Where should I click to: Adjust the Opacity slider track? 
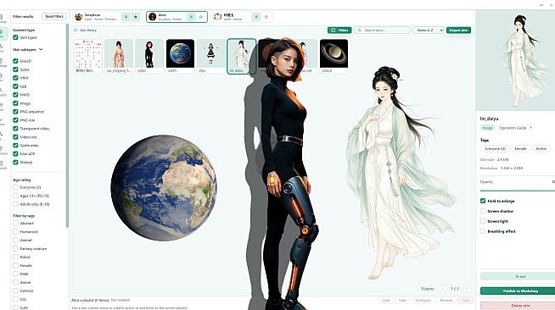coord(518,191)
